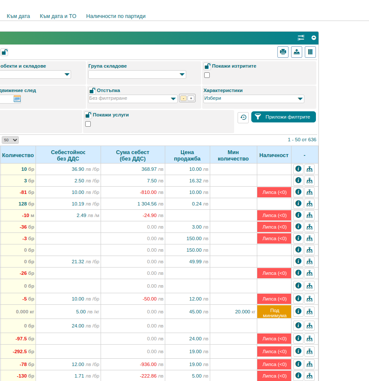Toggle the lock icon at the top left toolbar
This screenshot has width=369, height=381.
click(4, 52)
